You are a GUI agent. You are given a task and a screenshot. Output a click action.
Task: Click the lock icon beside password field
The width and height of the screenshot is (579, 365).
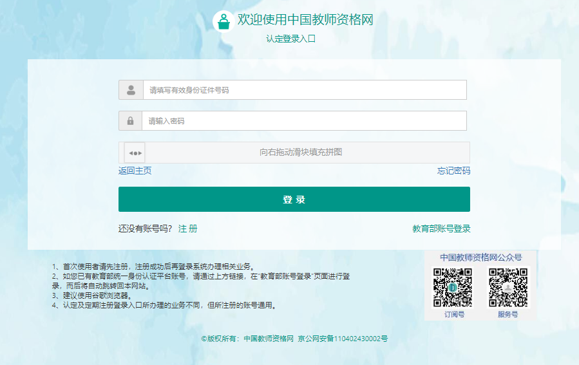coord(131,121)
